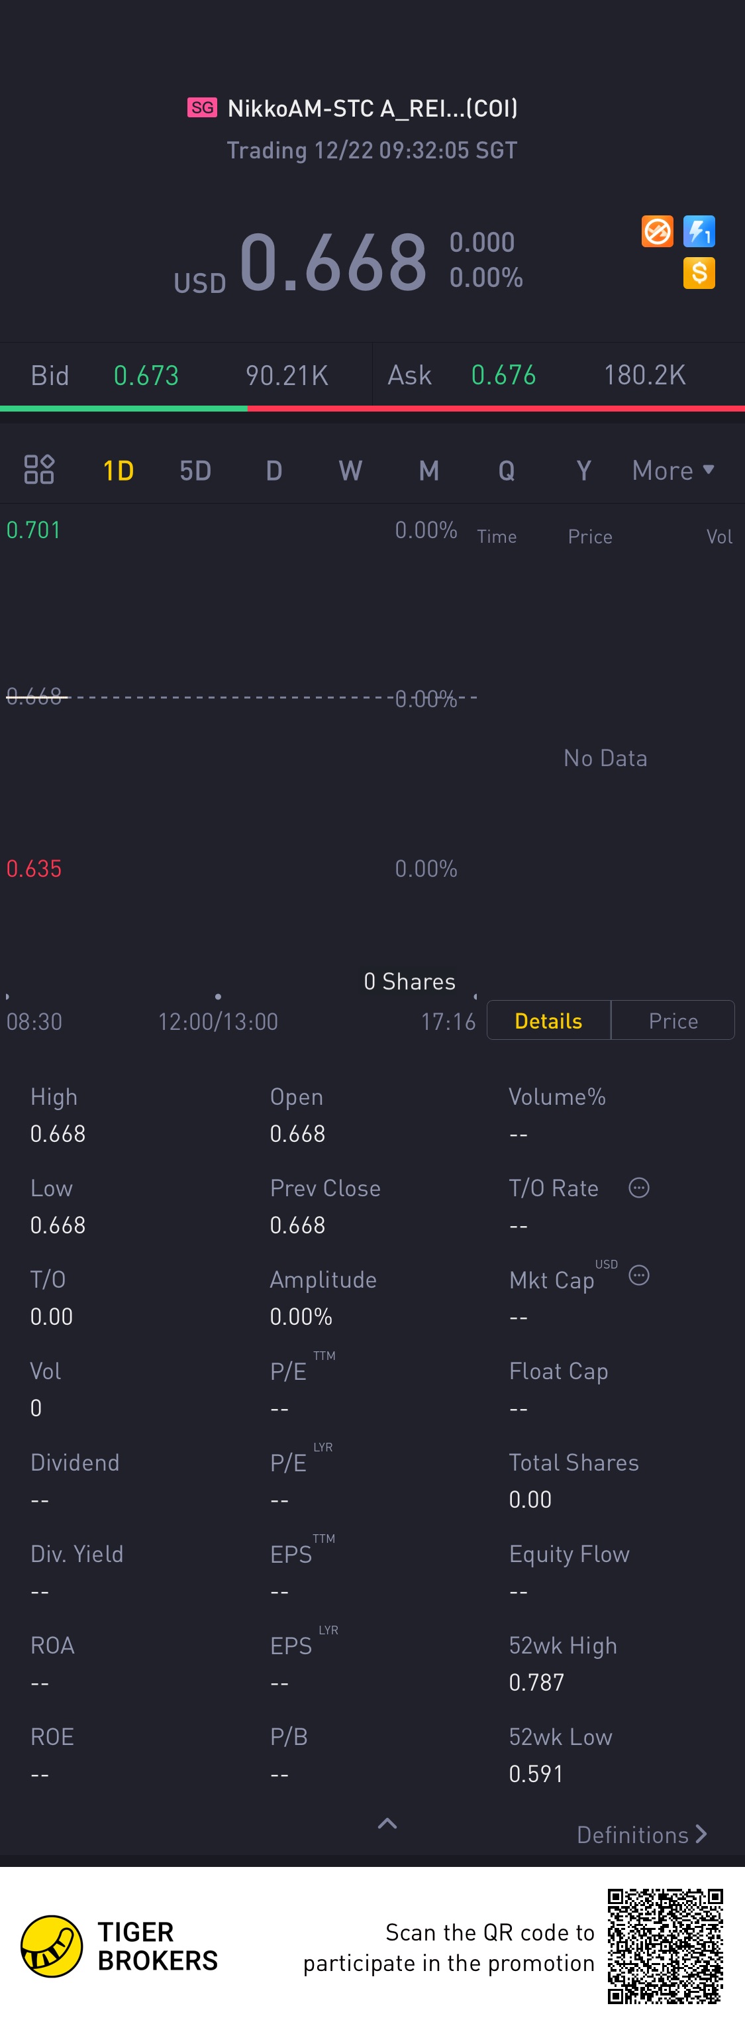The width and height of the screenshot is (745, 2026).
Task: Select the 1D chart period
Action: click(x=119, y=471)
